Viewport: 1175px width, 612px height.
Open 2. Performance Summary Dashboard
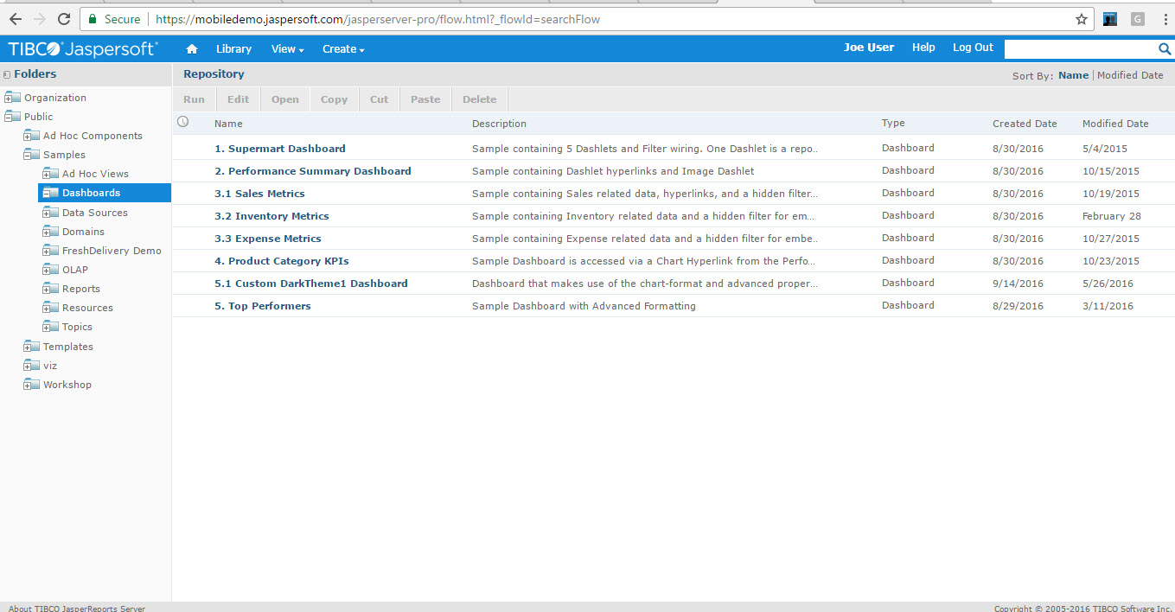[313, 171]
